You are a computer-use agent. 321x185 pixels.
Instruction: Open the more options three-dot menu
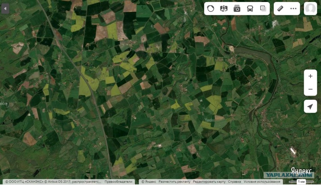click(293, 8)
